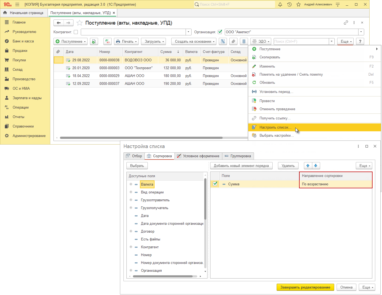Add the document to favorites with the star

click(79, 23)
